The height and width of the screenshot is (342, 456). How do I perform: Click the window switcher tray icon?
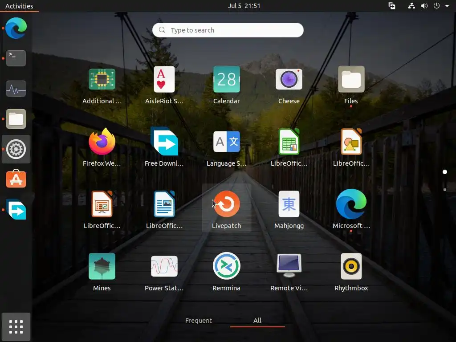[x=392, y=6]
